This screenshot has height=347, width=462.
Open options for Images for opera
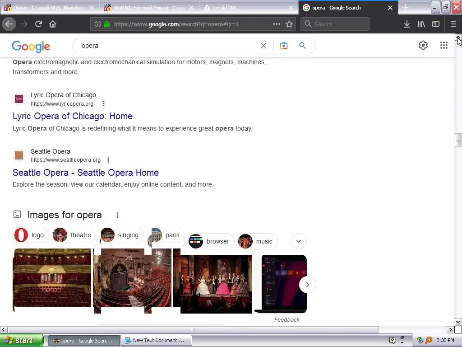(118, 215)
